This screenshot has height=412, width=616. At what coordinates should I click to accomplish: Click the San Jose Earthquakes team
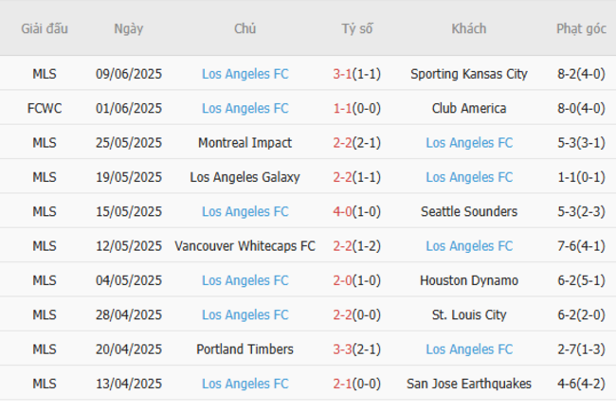tap(469, 384)
